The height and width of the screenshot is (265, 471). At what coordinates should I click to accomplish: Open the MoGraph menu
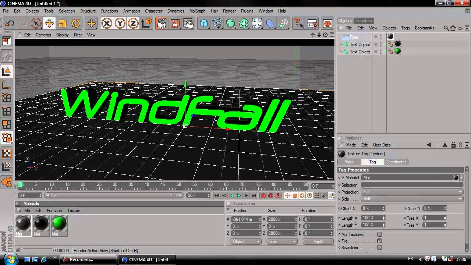(x=198, y=11)
